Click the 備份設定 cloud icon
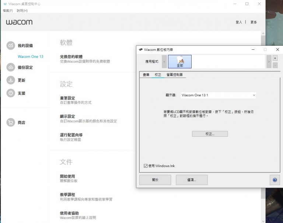283x223 pixels. pyautogui.click(x=11, y=67)
